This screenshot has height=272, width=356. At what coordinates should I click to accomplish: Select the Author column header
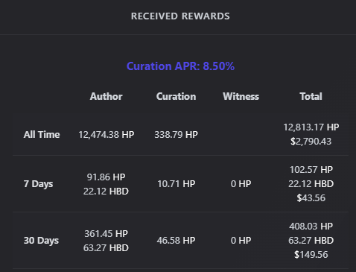(x=107, y=96)
